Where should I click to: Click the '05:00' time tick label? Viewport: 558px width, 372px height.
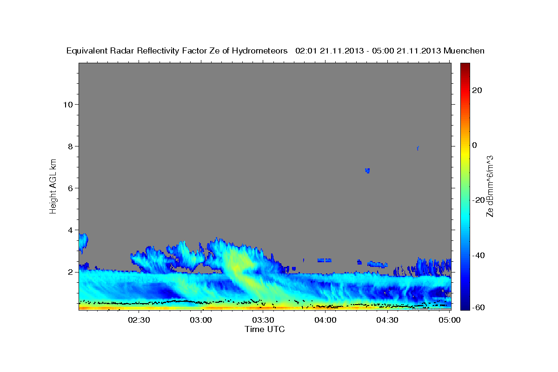coord(449,320)
